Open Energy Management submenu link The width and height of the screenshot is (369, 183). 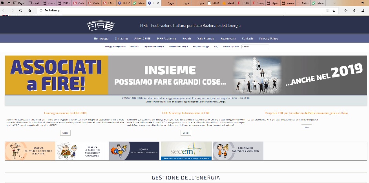[115, 47]
